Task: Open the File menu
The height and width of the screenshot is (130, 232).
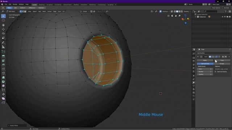Action: coord(6,4)
